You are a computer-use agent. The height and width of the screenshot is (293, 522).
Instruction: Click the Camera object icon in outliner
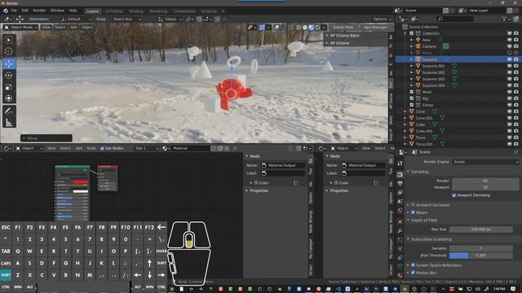point(418,46)
